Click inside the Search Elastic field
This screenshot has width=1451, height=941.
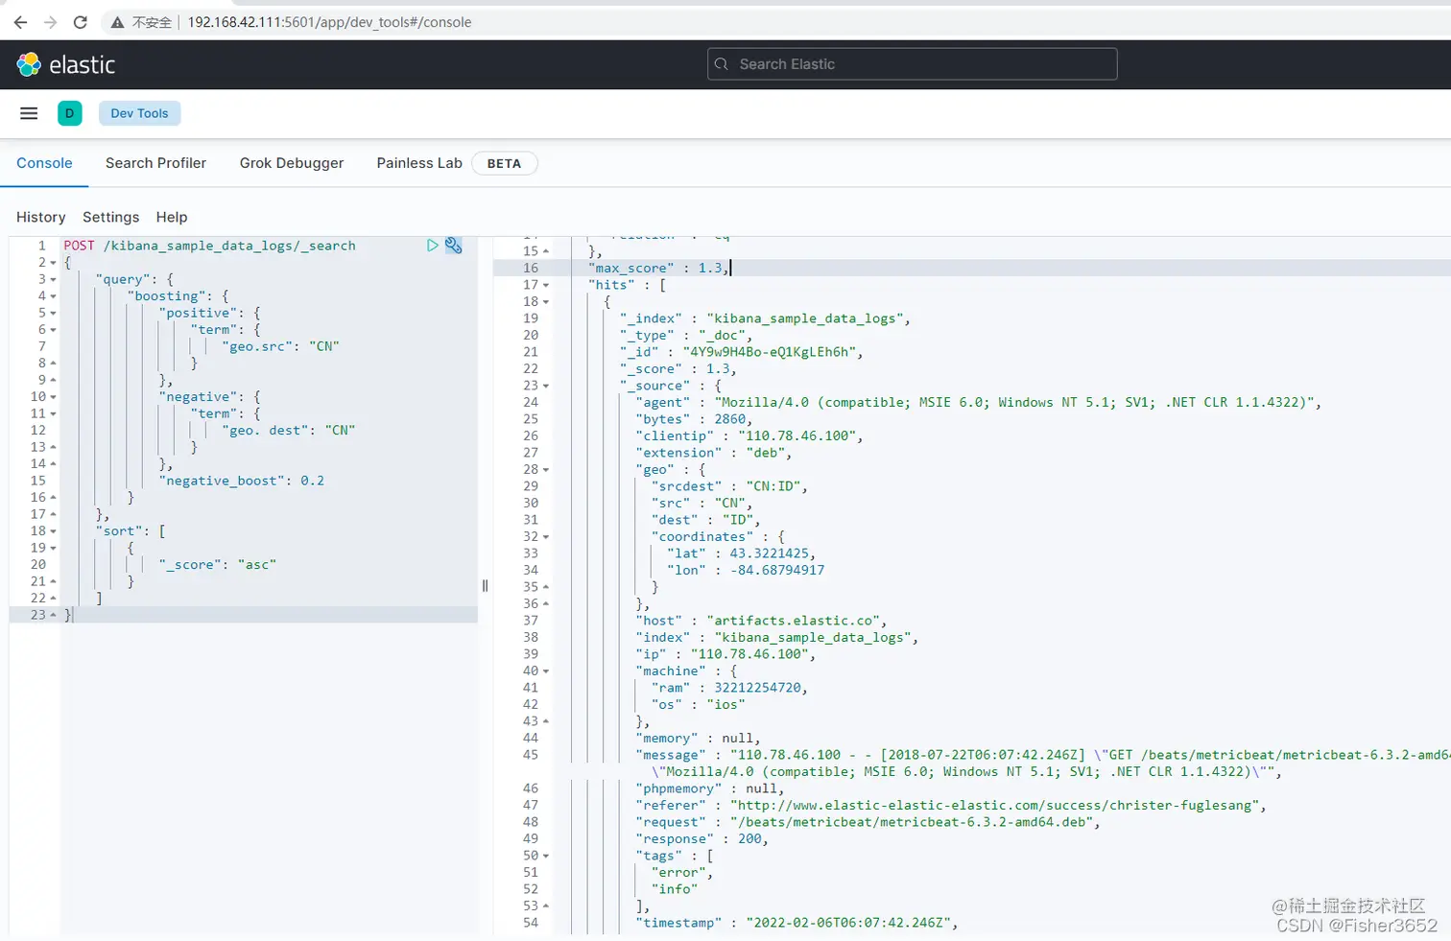[913, 64]
